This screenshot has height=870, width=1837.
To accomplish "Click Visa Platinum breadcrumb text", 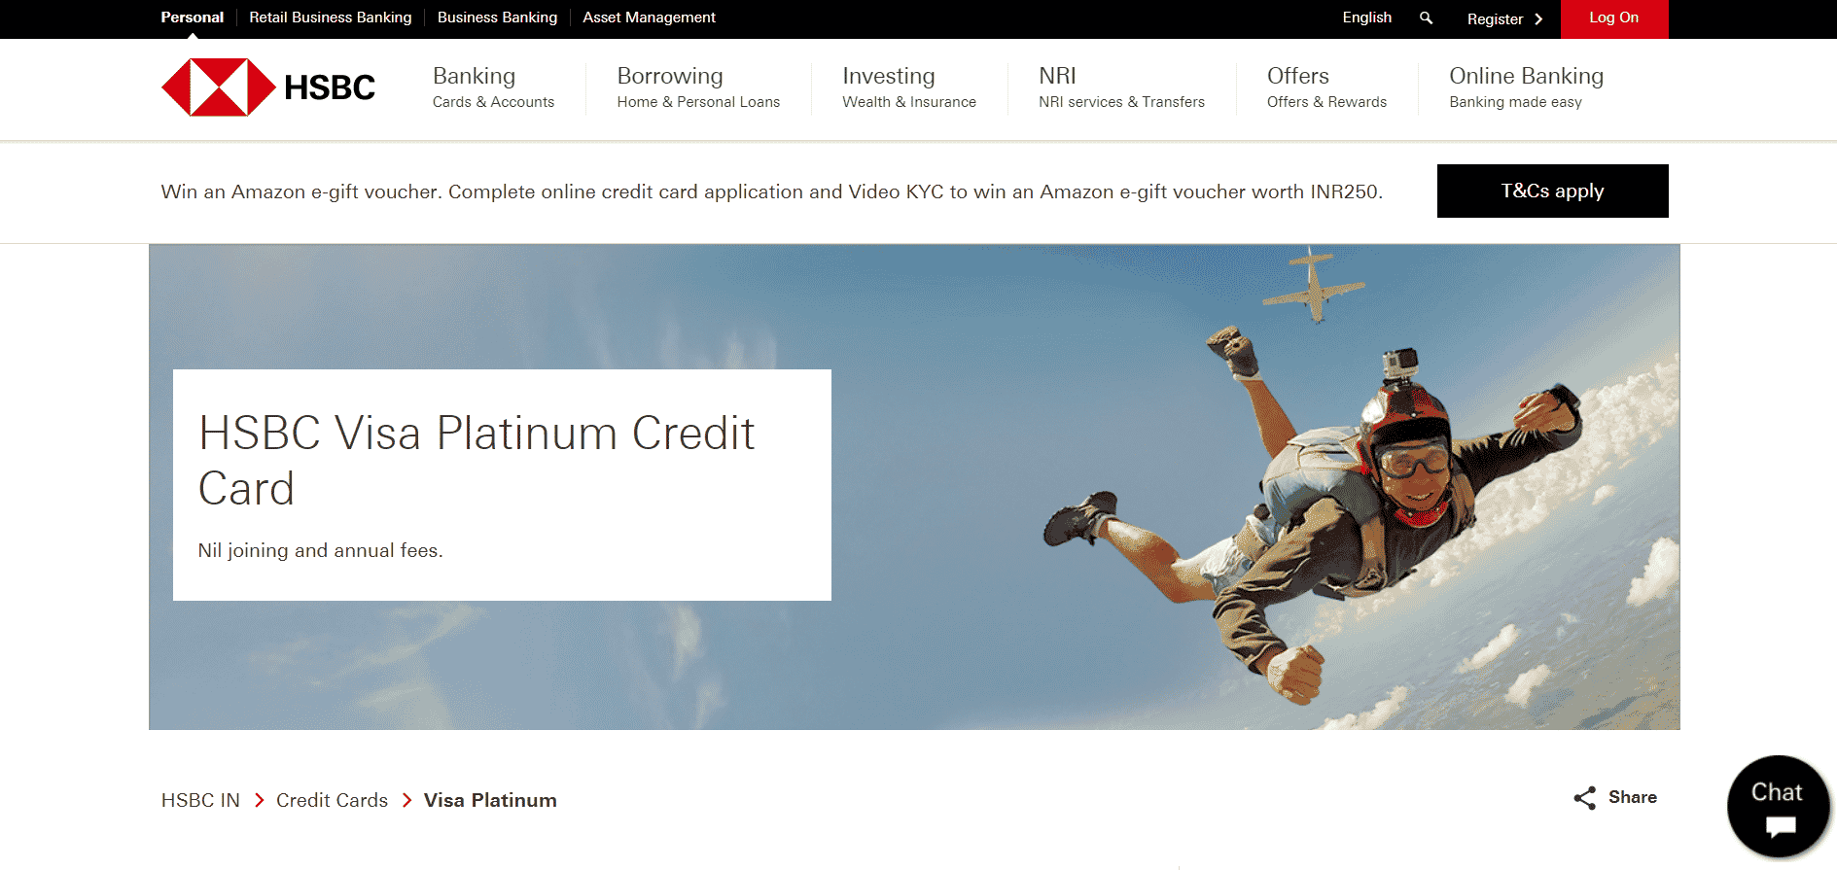I will pos(490,800).
